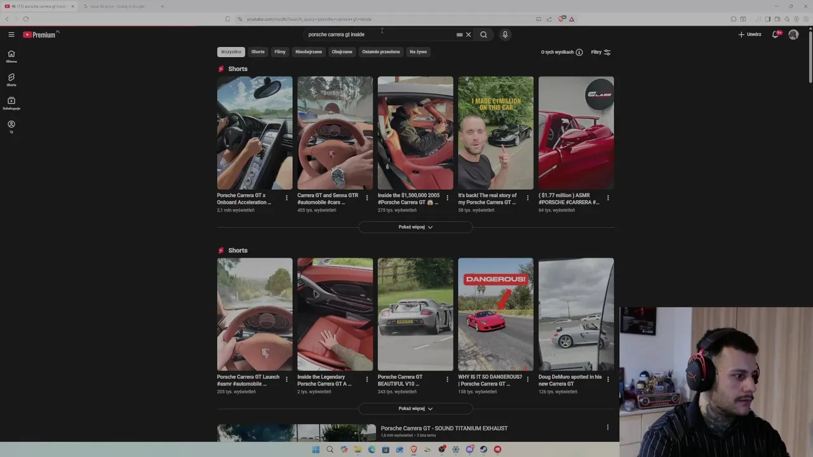Screen dimensions: 813x457
Task: Open the You page in sidebar
Action: (11, 126)
